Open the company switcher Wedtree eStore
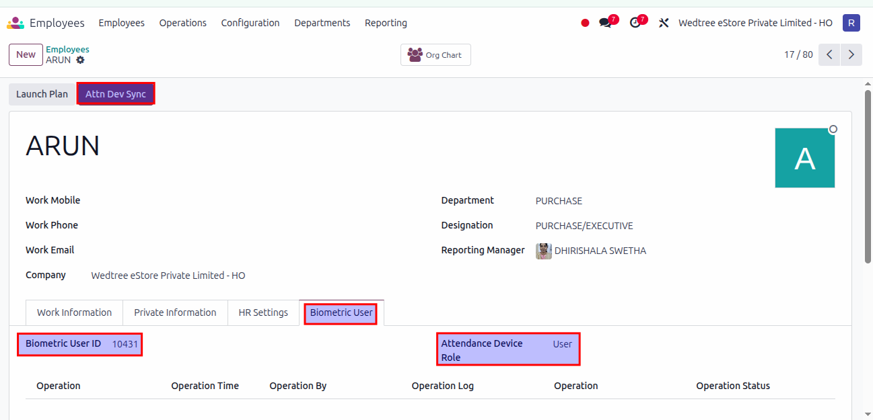Image resolution: width=873 pixels, height=420 pixels. pyautogui.click(x=755, y=23)
